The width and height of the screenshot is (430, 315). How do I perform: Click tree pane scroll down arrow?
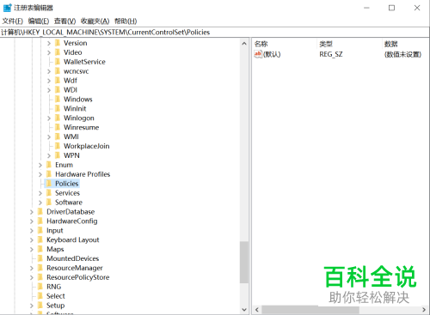click(244, 310)
